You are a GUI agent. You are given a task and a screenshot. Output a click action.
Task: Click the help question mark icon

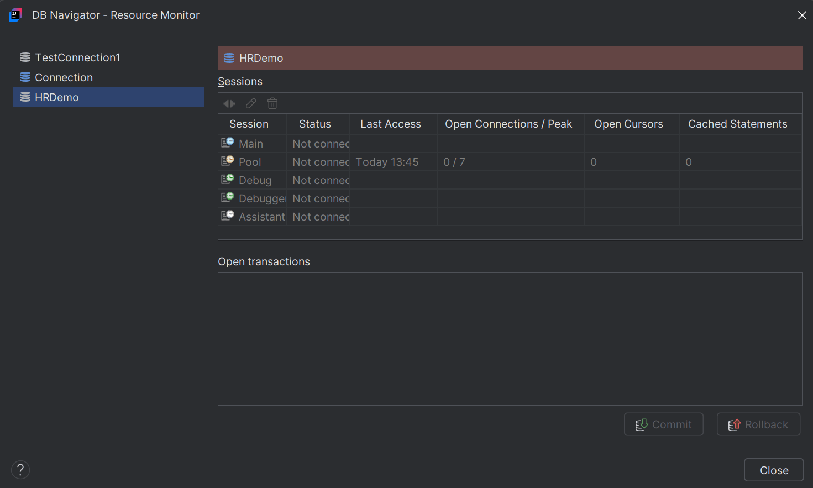20,470
